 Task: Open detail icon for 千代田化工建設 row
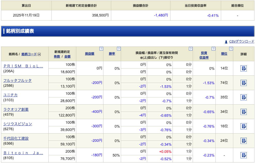(243, 141)
